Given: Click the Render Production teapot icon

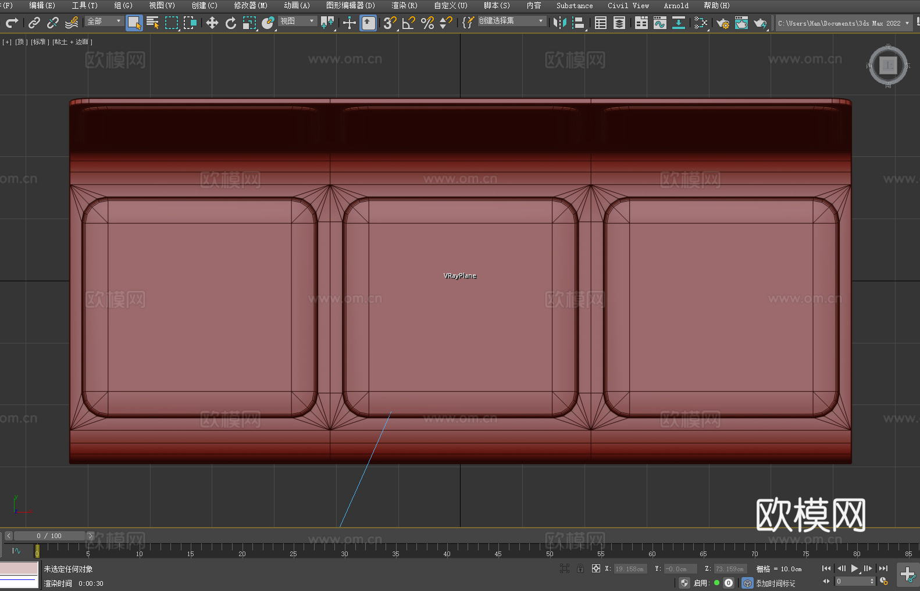Looking at the screenshot, I should point(760,23).
